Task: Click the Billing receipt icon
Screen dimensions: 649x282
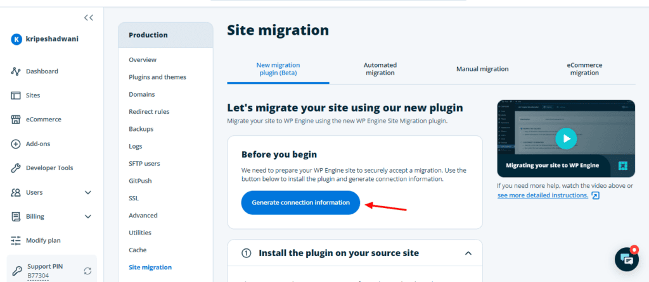Action: [15, 216]
